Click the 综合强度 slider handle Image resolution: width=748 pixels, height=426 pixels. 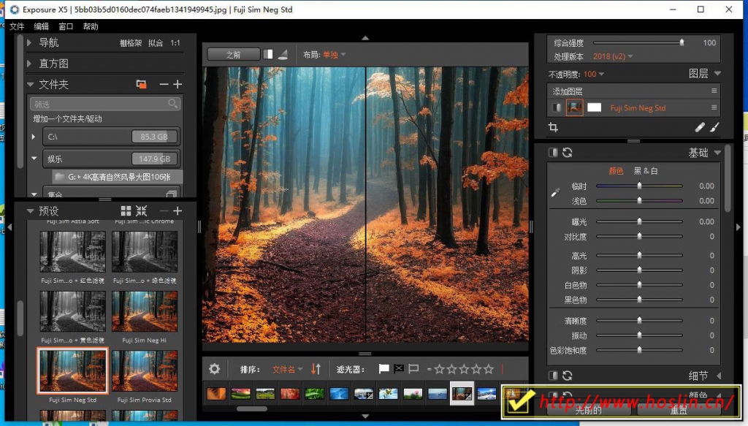(682, 42)
